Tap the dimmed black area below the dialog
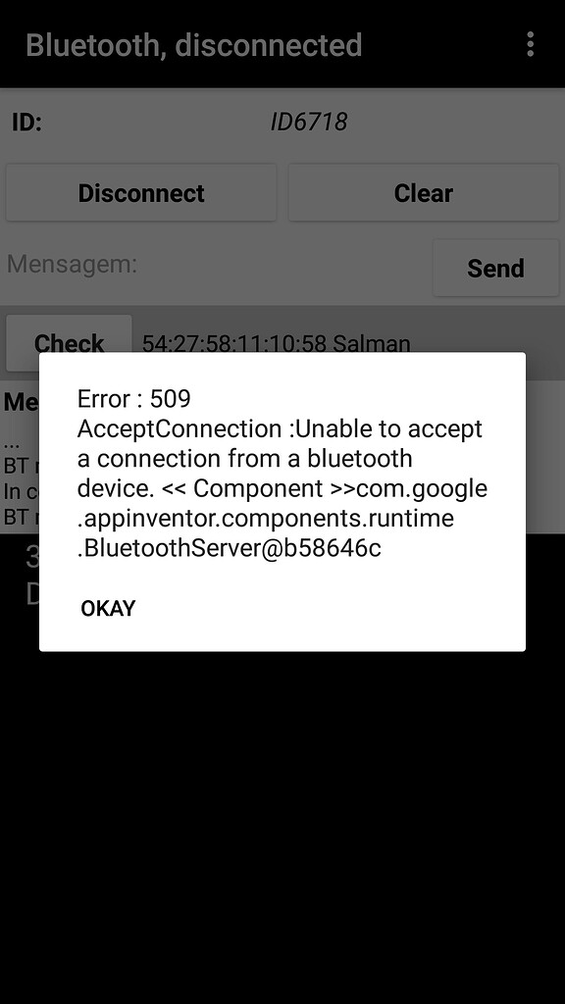This screenshot has height=1004, width=565. [x=282, y=826]
